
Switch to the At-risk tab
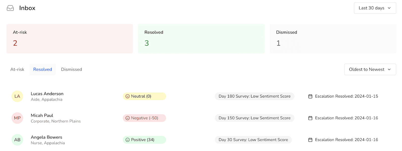point(17,69)
